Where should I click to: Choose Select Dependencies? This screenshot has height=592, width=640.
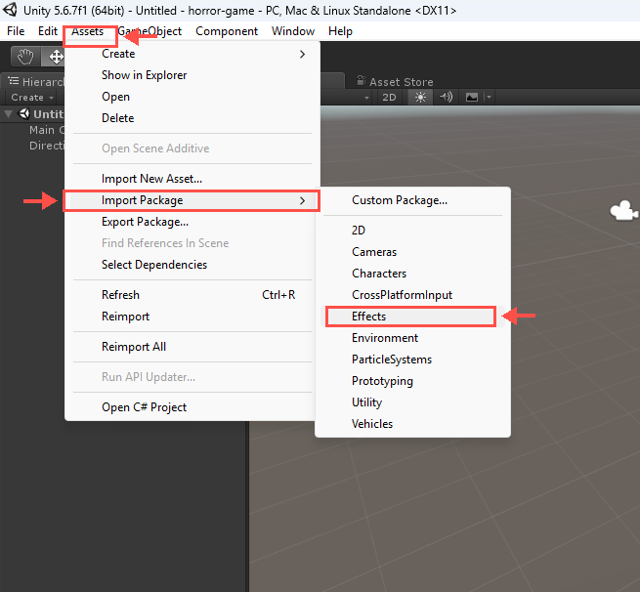click(192, 265)
